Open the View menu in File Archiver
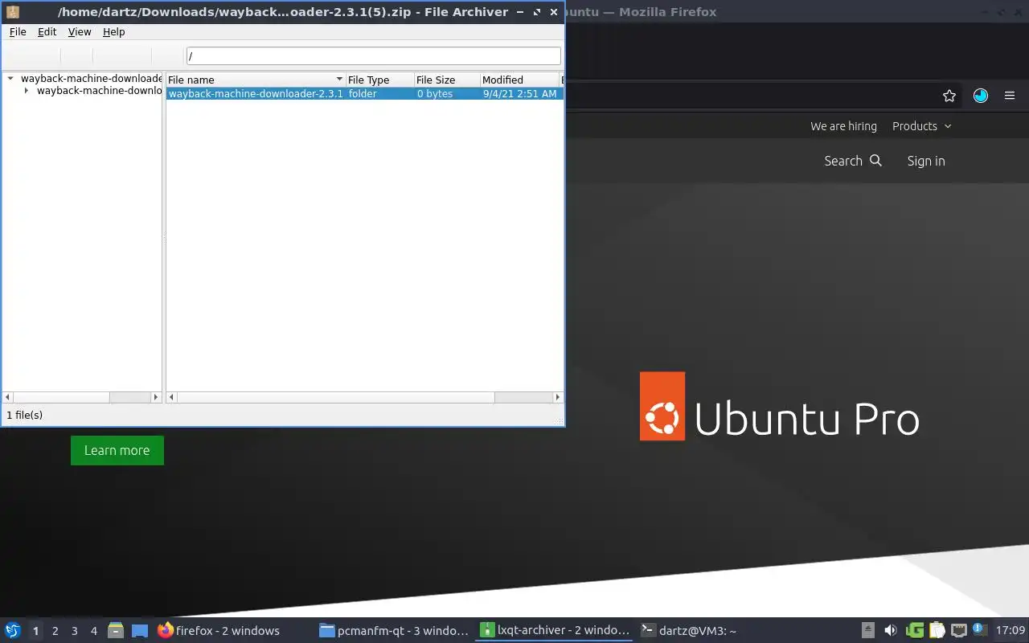The width and height of the screenshot is (1029, 643). 80,32
